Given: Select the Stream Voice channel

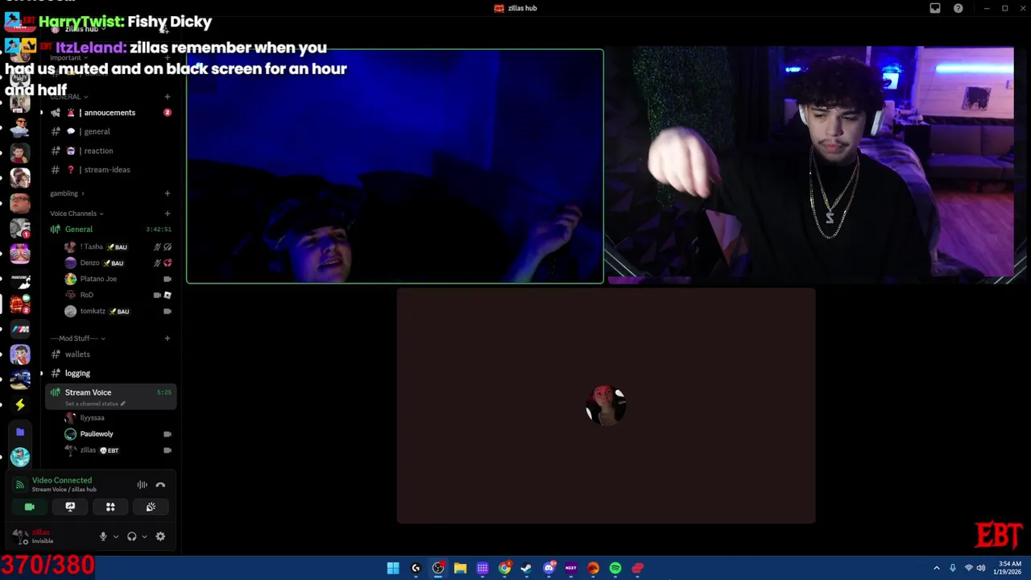Looking at the screenshot, I should click(x=110, y=396).
